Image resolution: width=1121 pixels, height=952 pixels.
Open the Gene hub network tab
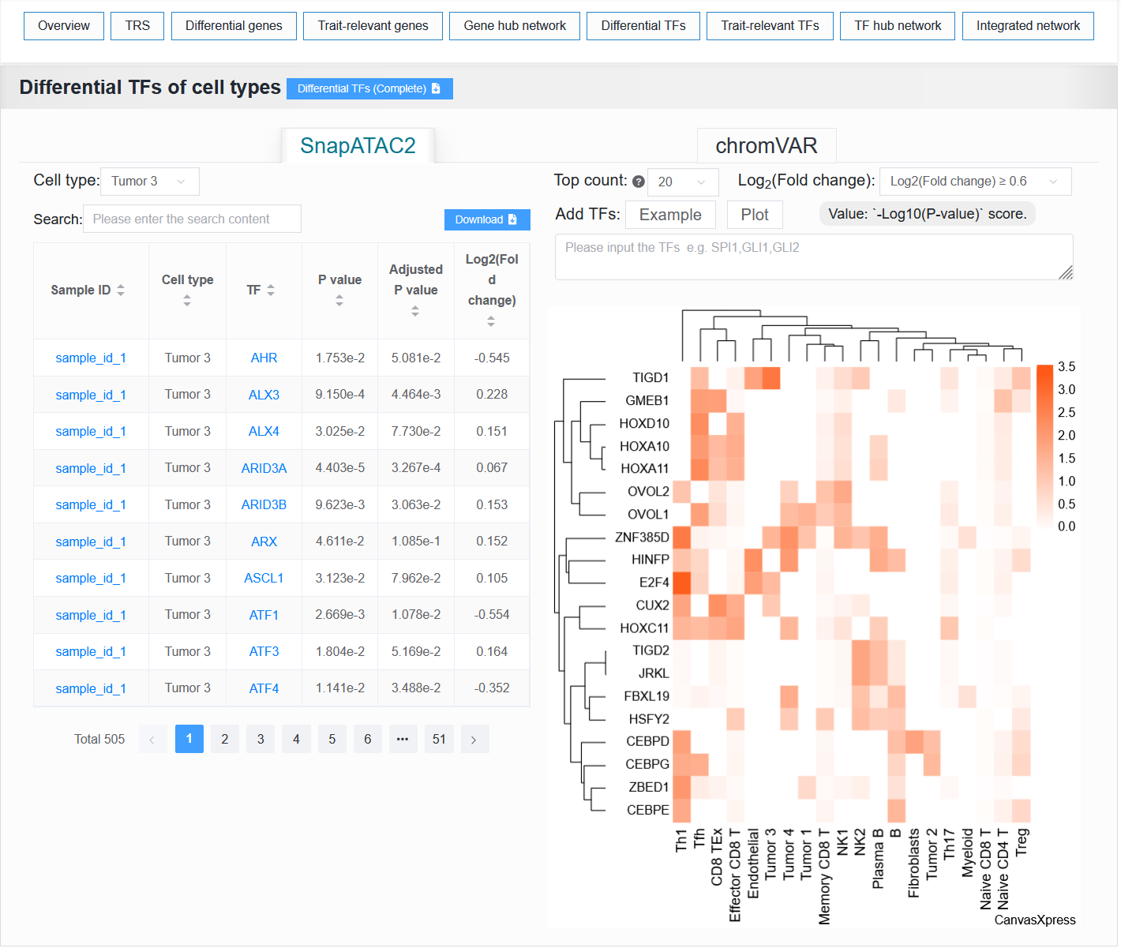pyautogui.click(x=515, y=26)
